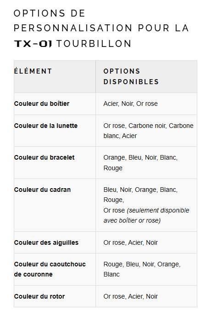This screenshot has height=317, width=206.
Task: Click cadran options 'Bleu, Noir, Orange, Blanc'
Action: pos(140,195)
